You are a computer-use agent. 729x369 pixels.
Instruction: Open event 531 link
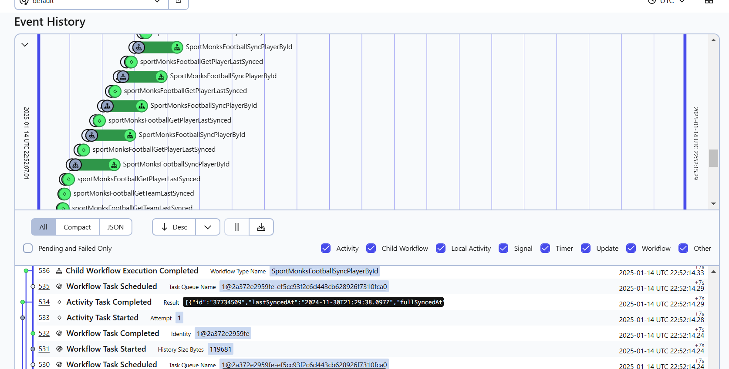(x=44, y=349)
